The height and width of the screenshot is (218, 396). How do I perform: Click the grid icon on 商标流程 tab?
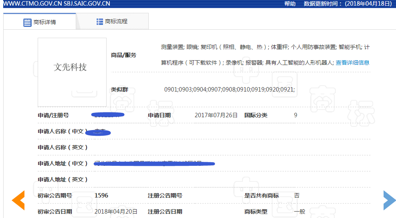click(100, 22)
